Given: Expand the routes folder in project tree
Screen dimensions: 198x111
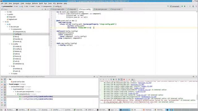Looking at the screenshot, I should pos(10,74).
